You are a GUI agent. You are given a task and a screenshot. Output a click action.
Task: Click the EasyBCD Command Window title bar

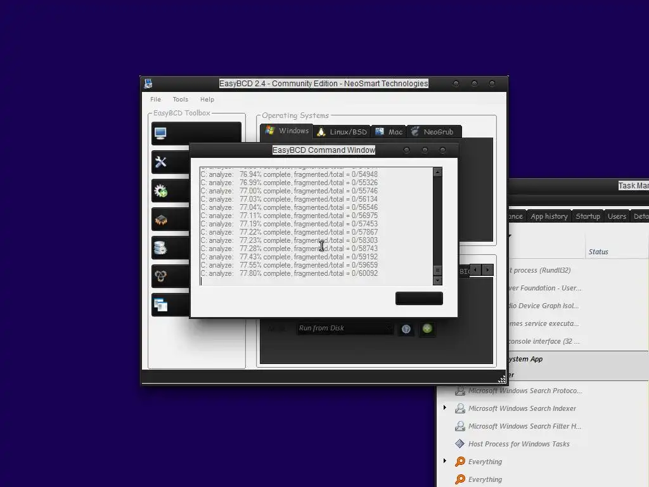pyautogui.click(x=324, y=150)
